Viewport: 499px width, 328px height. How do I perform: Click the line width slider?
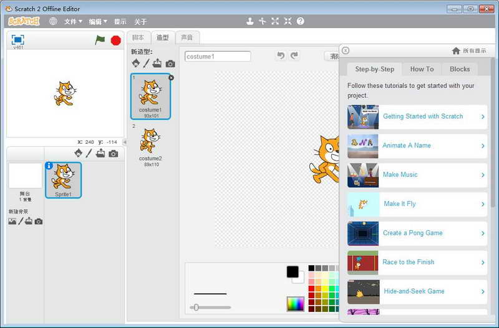tap(210, 307)
